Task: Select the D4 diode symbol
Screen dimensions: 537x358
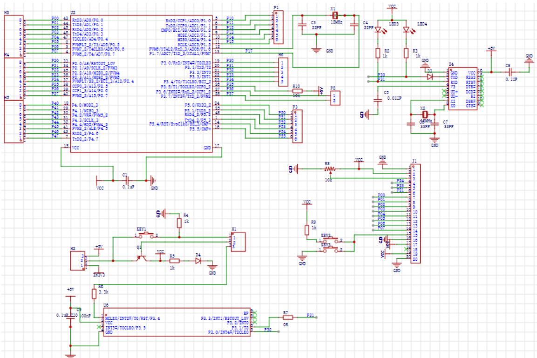Action: pyautogui.click(x=198, y=261)
